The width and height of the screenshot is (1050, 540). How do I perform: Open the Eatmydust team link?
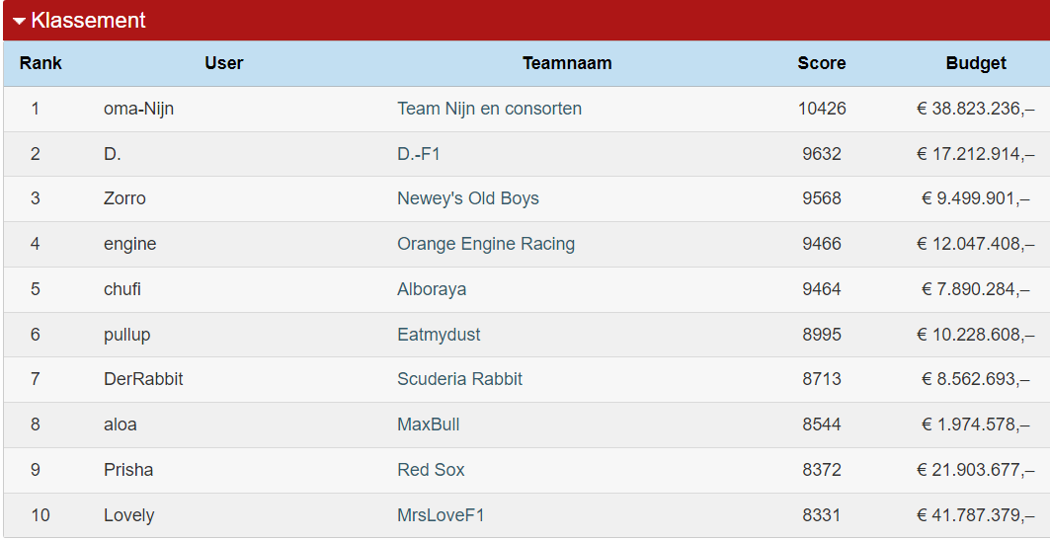(x=439, y=335)
